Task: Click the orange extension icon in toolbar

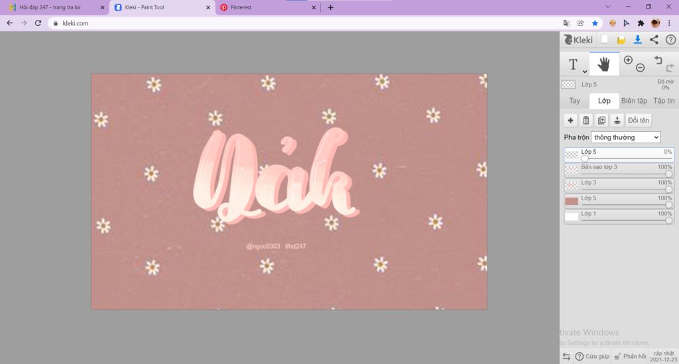Action: [x=612, y=23]
